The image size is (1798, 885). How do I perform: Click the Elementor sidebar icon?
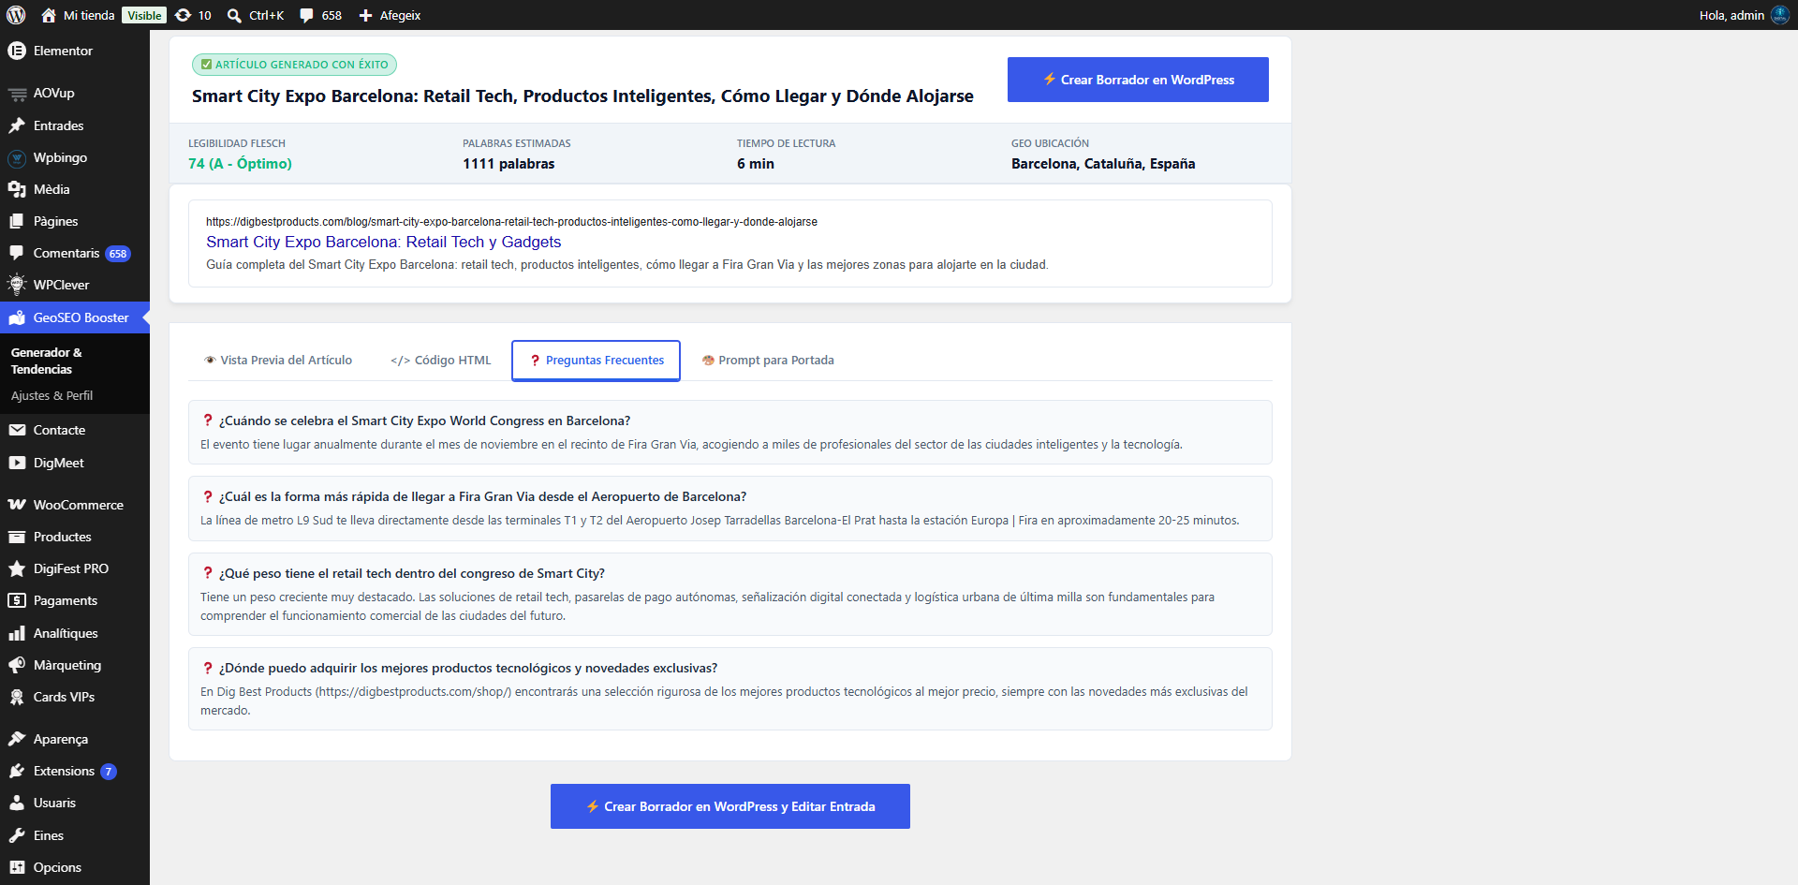click(x=17, y=51)
